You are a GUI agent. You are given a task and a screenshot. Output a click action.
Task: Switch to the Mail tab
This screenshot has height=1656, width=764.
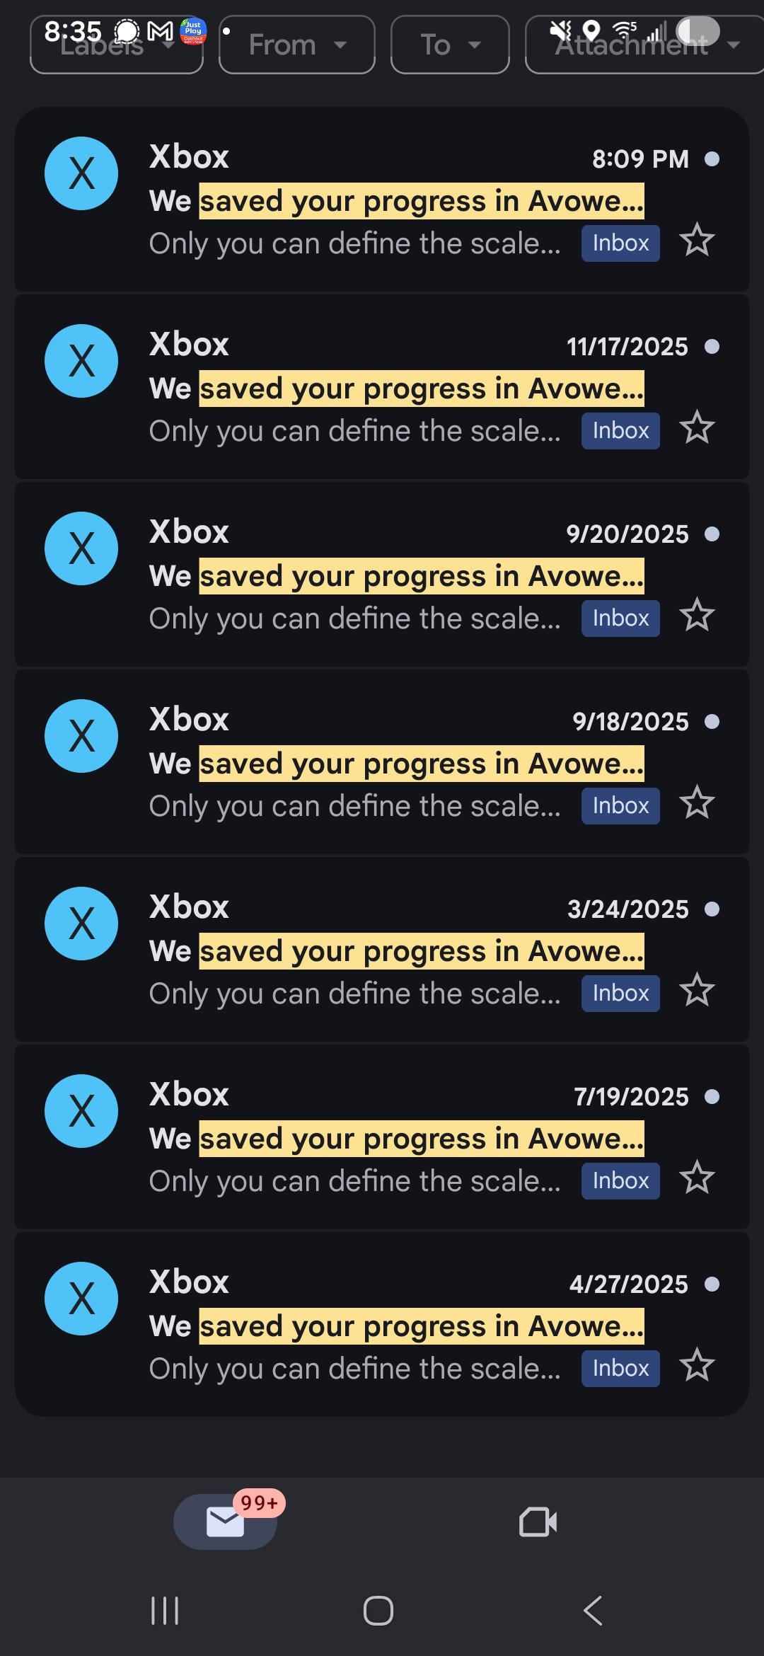tap(225, 1522)
